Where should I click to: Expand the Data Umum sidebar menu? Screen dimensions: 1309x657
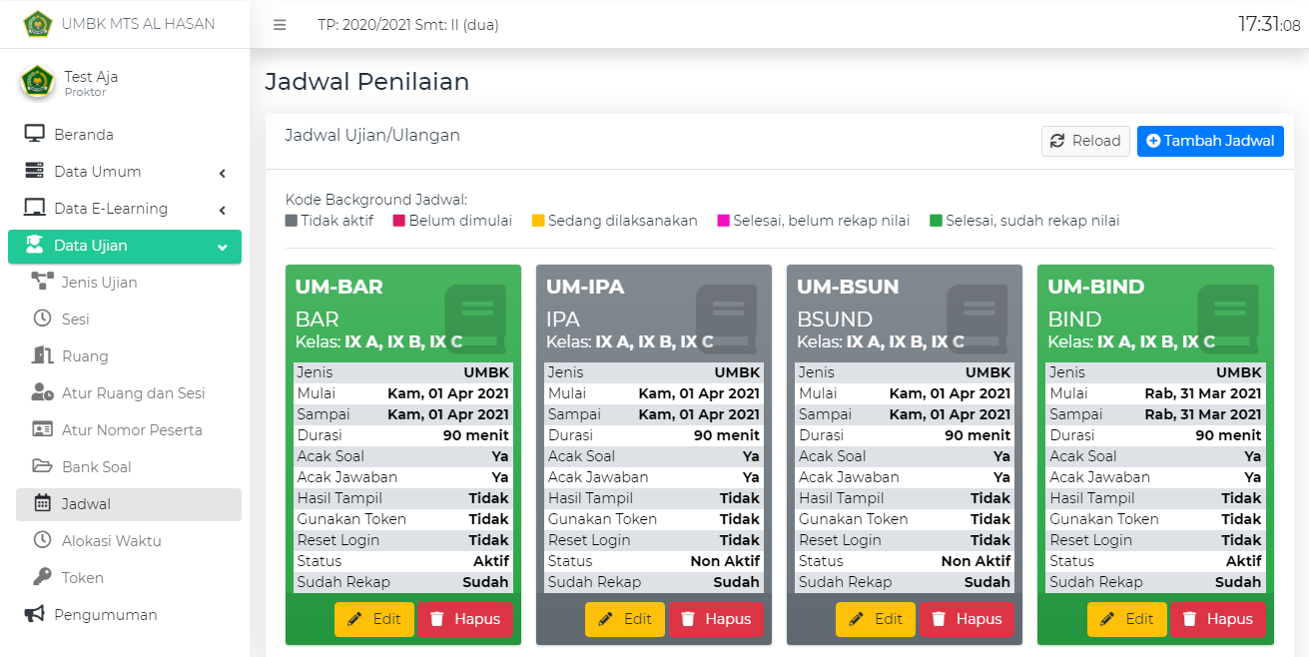tap(125, 172)
